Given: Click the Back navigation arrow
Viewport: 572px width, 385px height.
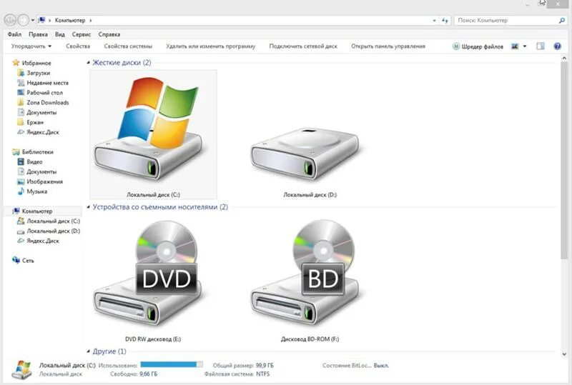Looking at the screenshot, I should pyautogui.click(x=10, y=20).
